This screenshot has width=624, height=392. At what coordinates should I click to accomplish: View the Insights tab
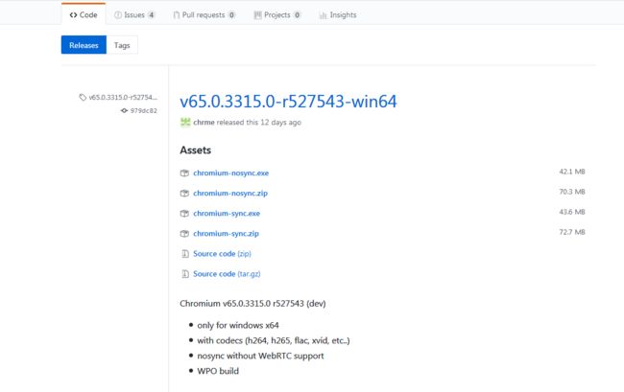338,15
